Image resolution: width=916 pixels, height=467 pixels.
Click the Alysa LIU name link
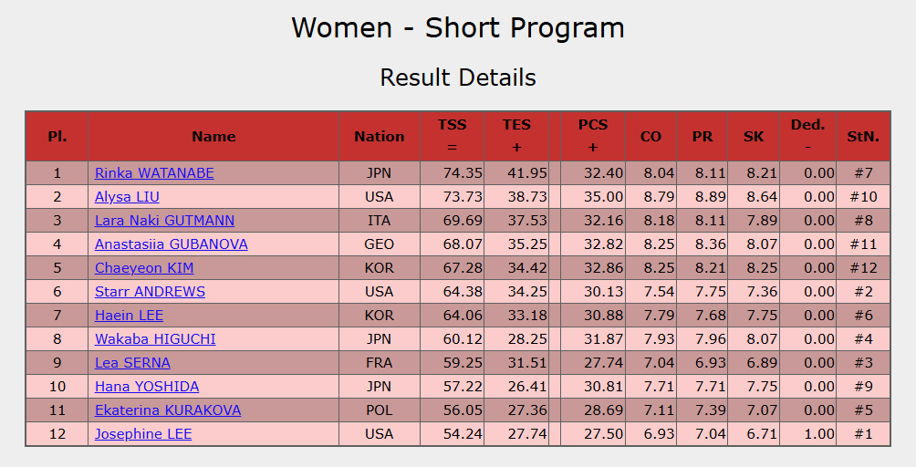coord(126,197)
